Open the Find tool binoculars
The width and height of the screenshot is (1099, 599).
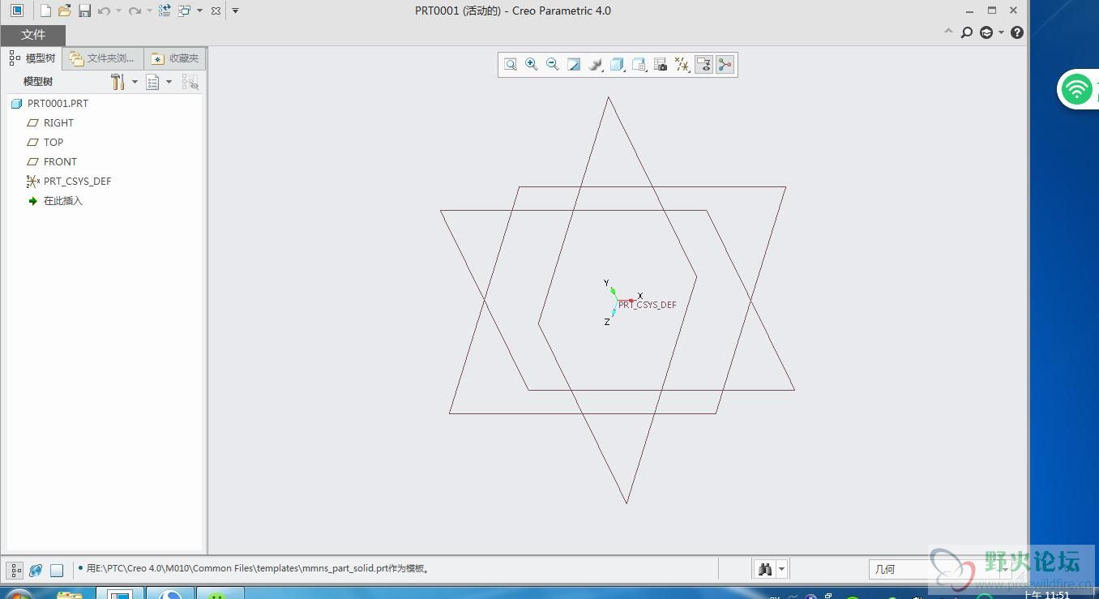(x=765, y=570)
